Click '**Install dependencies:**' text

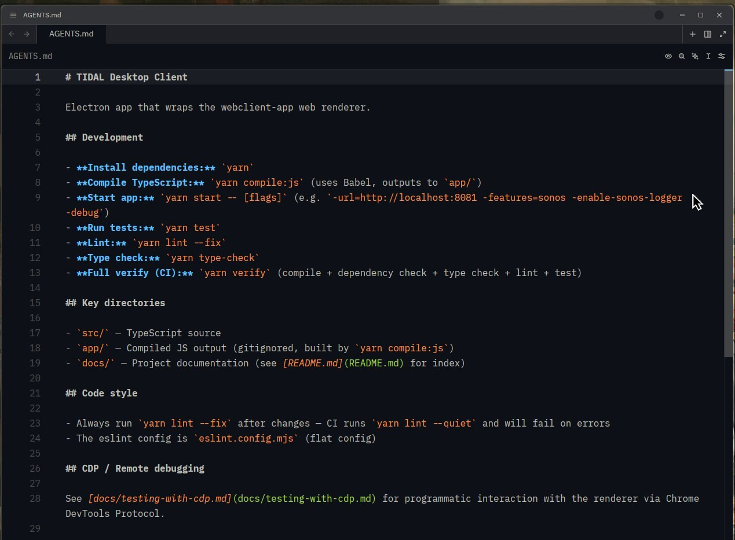(x=146, y=167)
